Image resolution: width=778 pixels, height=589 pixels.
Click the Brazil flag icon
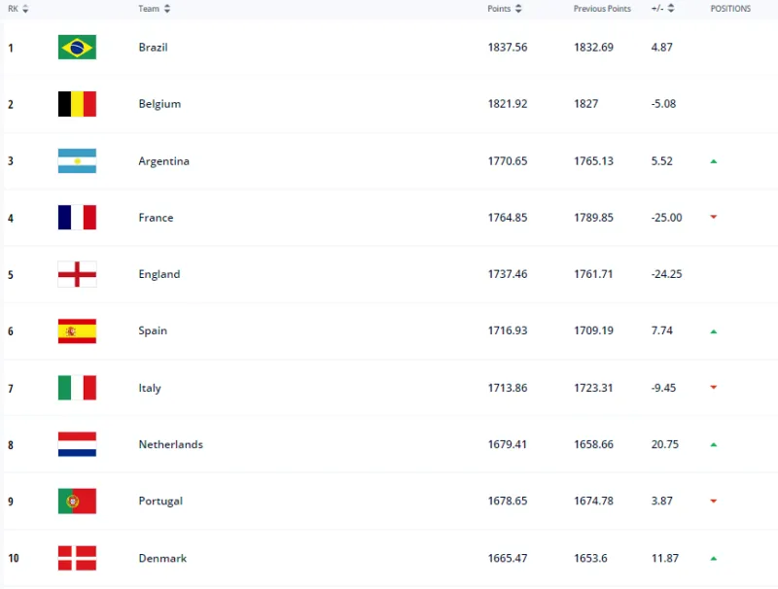77,47
